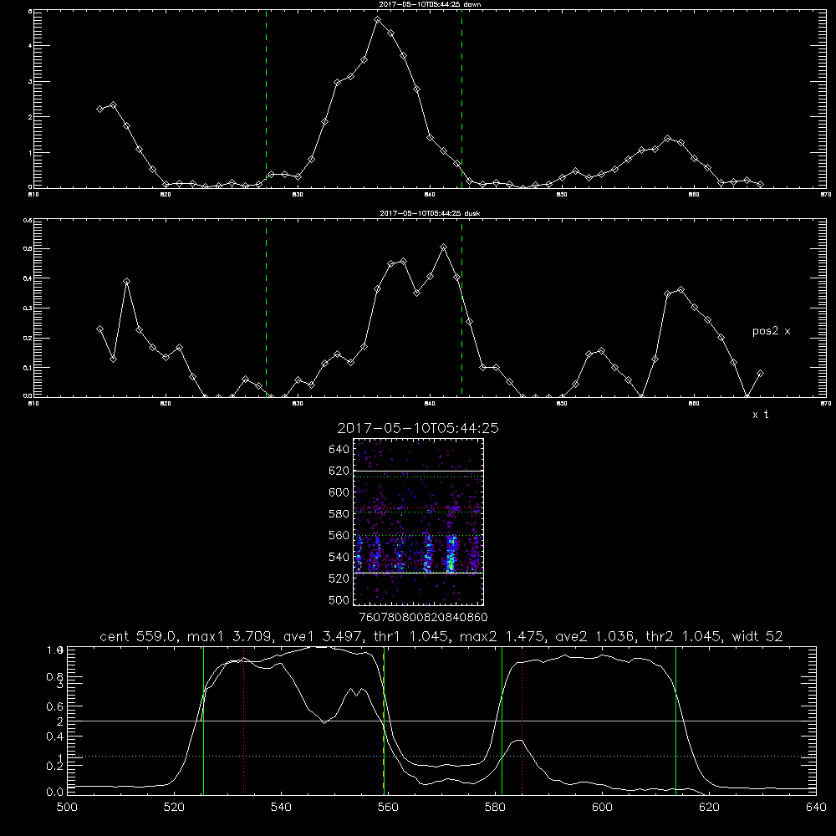
Task: Click 620 on bottom plot x-axis
Action: coord(709,808)
